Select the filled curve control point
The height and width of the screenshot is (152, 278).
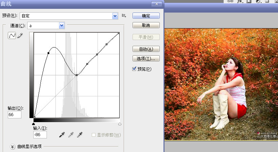pos(48,53)
